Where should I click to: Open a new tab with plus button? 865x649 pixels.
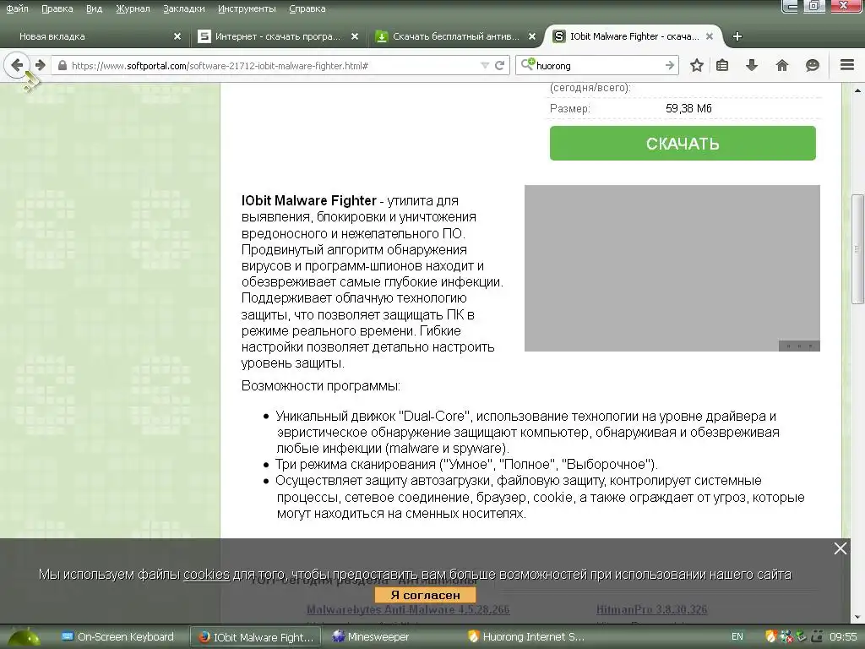[737, 36]
